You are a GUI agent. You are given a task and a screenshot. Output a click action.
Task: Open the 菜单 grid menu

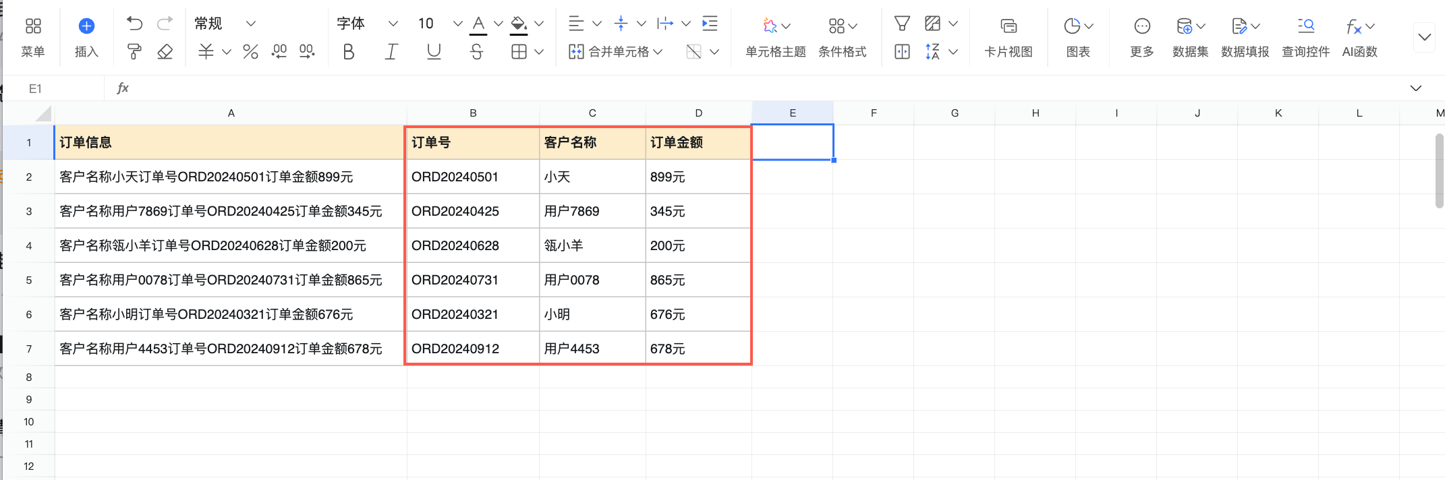click(x=32, y=37)
